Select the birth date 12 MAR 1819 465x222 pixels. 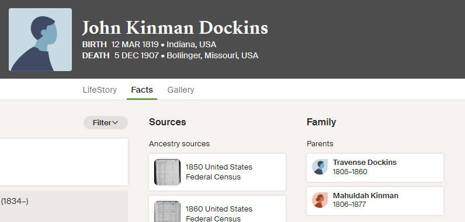tap(135, 45)
